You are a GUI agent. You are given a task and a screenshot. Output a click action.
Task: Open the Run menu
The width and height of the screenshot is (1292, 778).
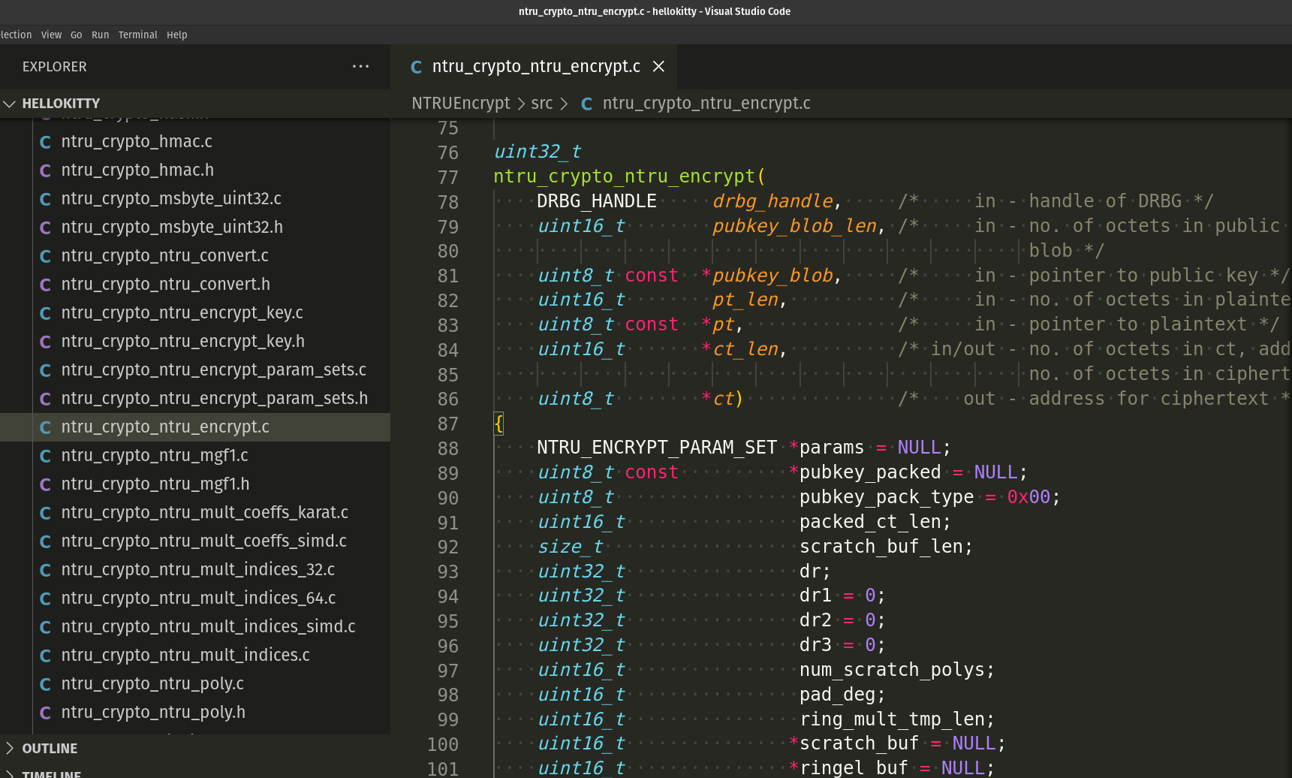[x=100, y=35]
